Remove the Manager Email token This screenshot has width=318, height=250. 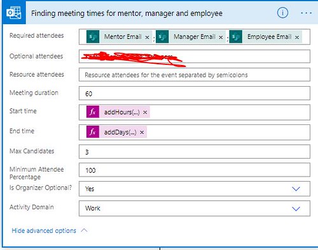tap(221, 37)
